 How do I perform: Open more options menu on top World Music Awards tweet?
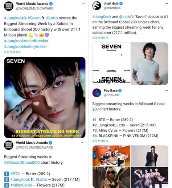click(83, 4)
